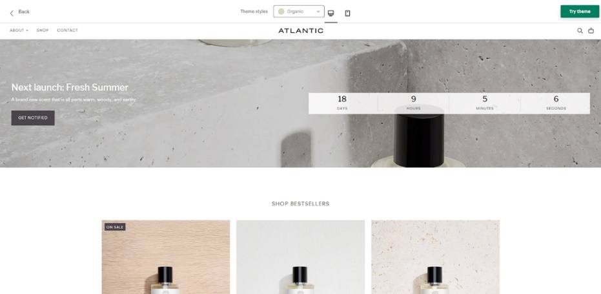Open the store search icon
The width and height of the screenshot is (601, 294).
click(580, 31)
